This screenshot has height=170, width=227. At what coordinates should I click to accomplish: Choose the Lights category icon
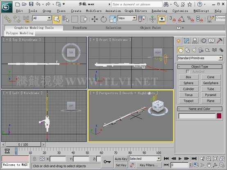[194, 50]
